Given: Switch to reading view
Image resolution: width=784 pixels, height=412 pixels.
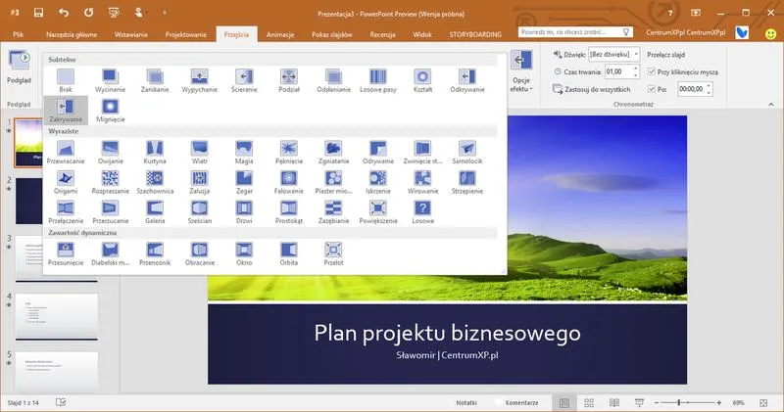Looking at the screenshot, I should click(x=614, y=402).
